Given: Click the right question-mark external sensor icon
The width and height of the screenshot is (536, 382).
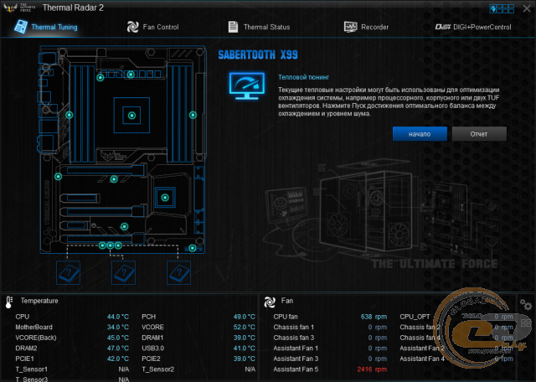Looking at the screenshot, I should [x=178, y=272].
